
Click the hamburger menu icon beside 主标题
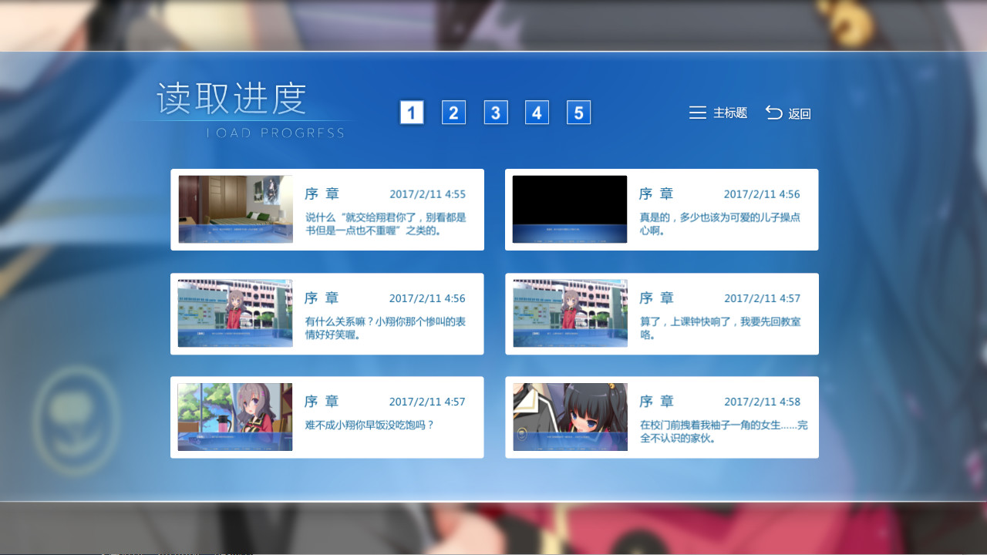697,113
